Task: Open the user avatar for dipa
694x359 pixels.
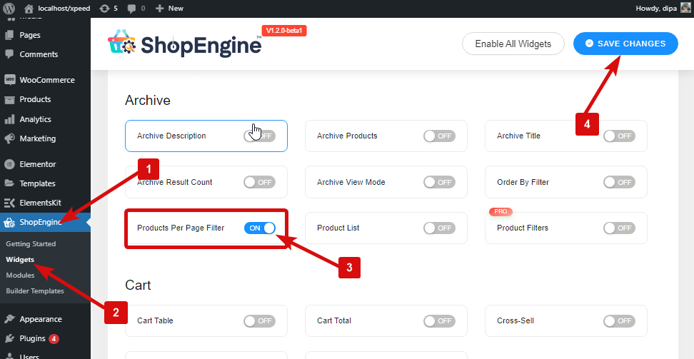Action: [685, 8]
